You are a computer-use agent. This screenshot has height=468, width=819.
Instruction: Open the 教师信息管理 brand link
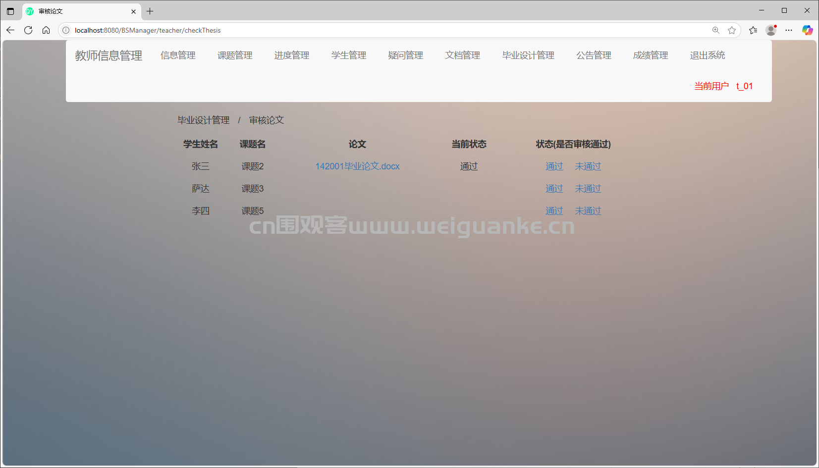(x=109, y=55)
